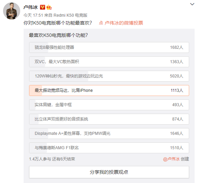Select poll option 120W神仙秒充
Image resolution: width=197 pixels, height=183 pixels.
pyautogui.click(x=109, y=76)
